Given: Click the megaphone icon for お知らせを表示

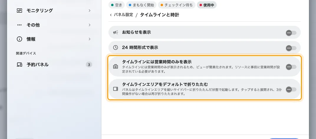Looking at the screenshot, I should point(116,32).
